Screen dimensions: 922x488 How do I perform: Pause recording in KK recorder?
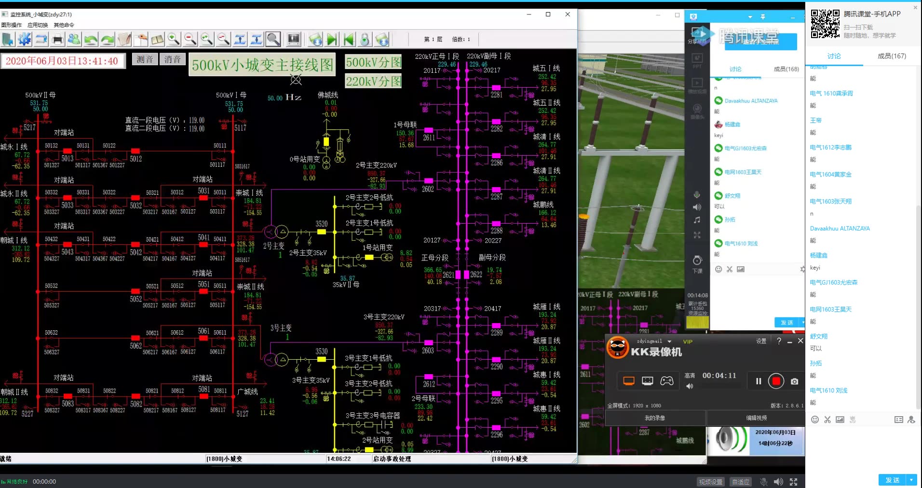coord(759,381)
